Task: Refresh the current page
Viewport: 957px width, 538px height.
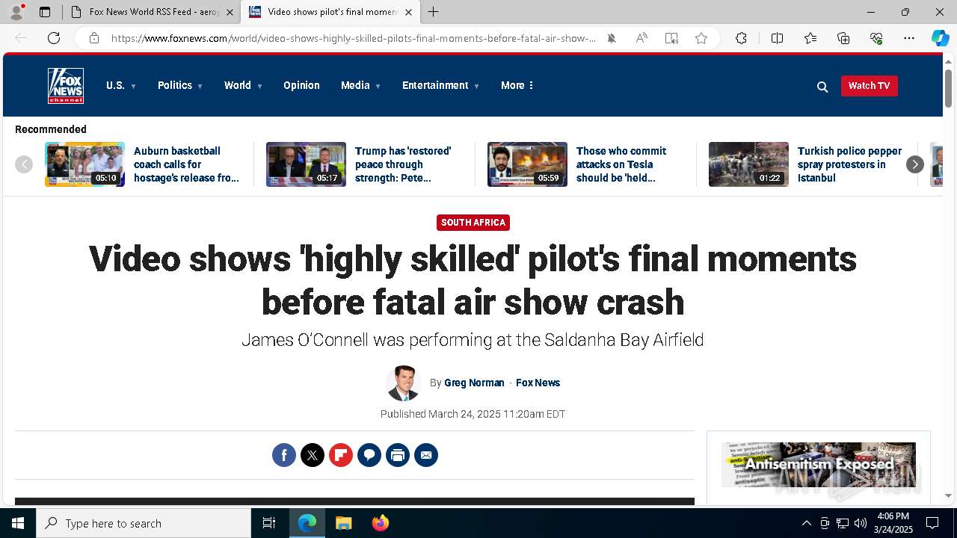Action: [54, 38]
